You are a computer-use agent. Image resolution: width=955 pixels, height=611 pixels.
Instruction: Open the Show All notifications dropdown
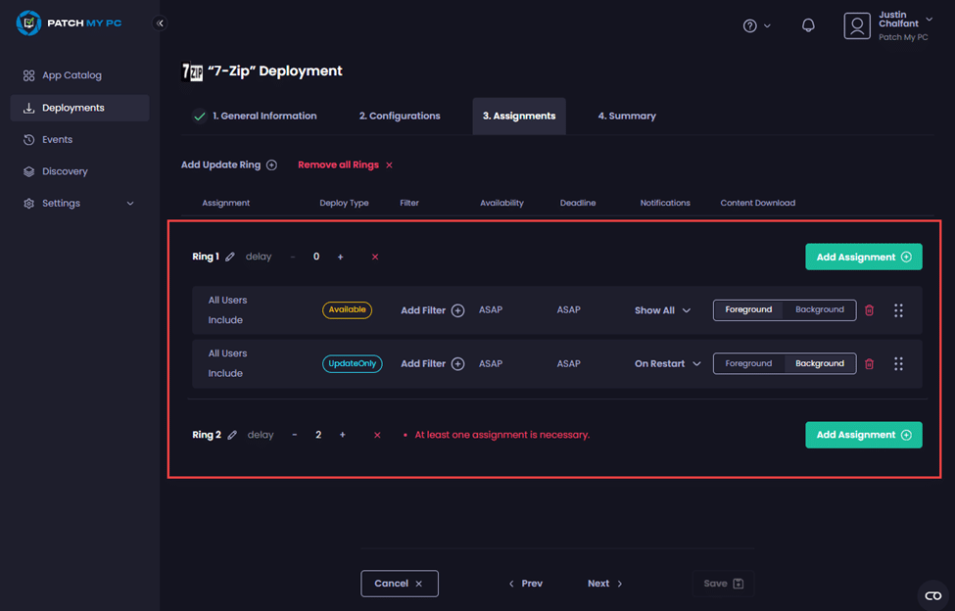click(662, 310)
